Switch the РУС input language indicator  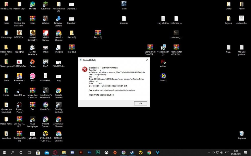[x=227, y=153]
